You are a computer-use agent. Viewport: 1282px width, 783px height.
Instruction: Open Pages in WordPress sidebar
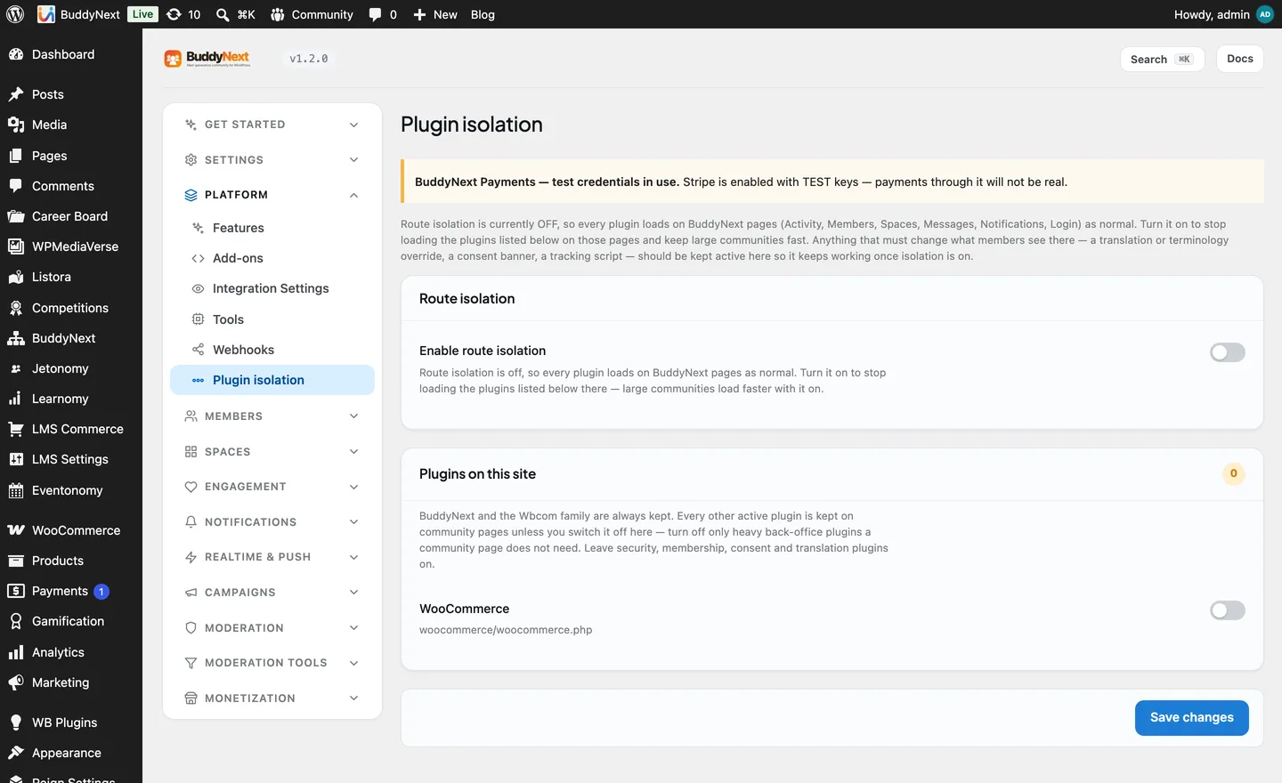pos(71,156)
